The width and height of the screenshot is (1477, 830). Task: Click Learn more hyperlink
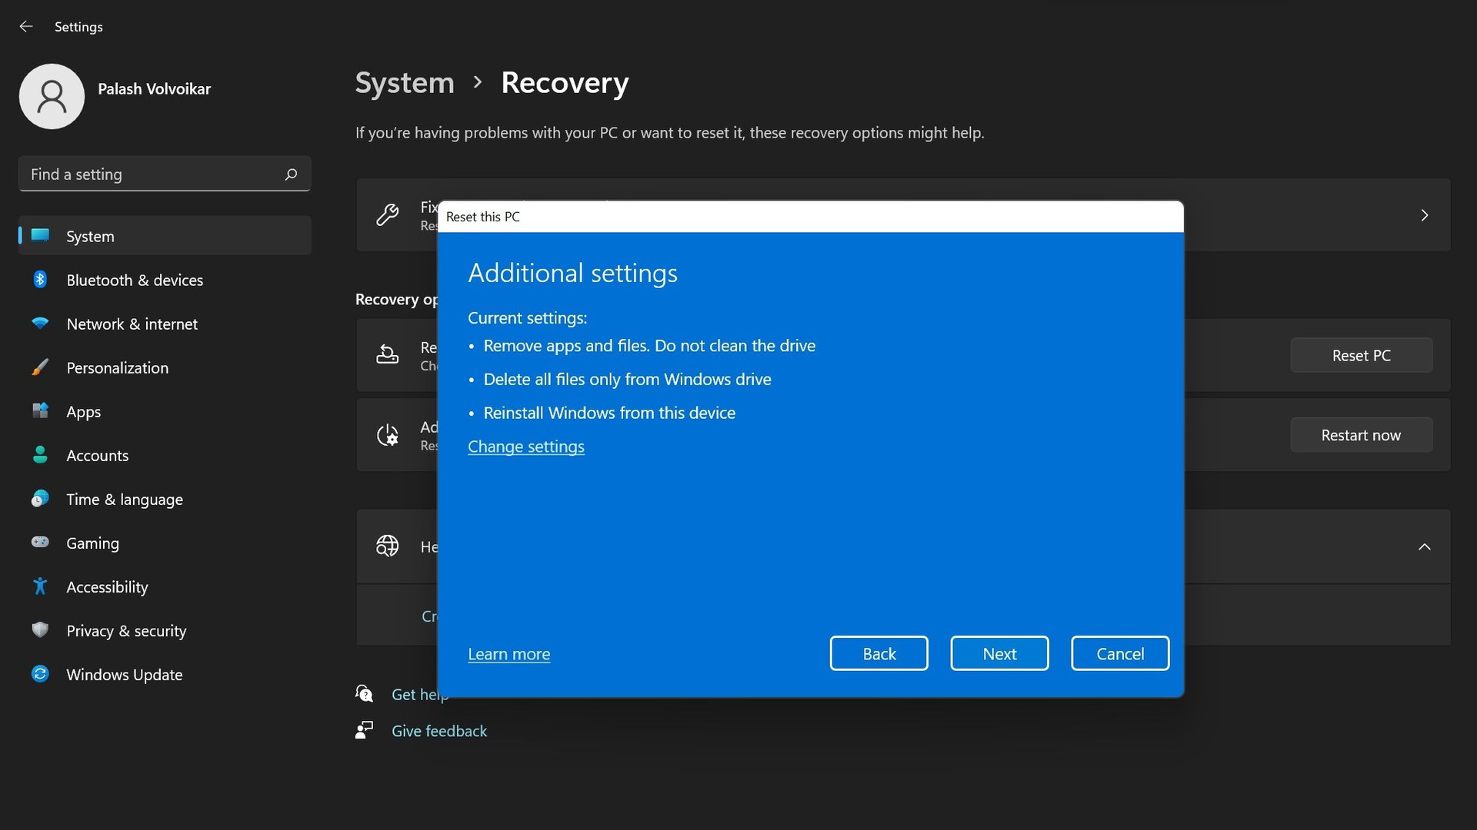coord(509,652)
